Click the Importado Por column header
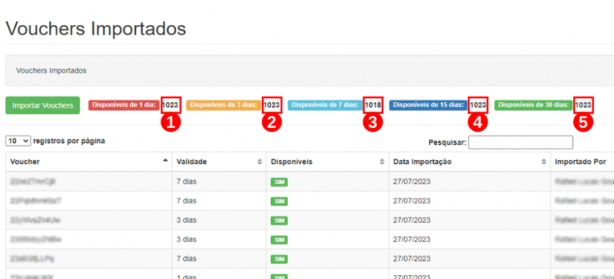614x279 pixels. (582, 161)
